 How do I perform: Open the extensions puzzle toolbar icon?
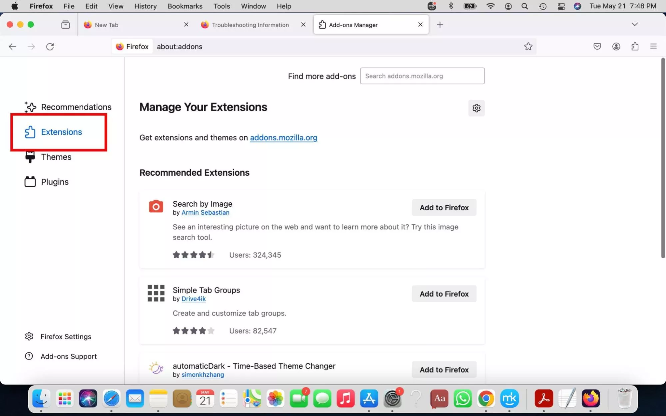(635, 47)
